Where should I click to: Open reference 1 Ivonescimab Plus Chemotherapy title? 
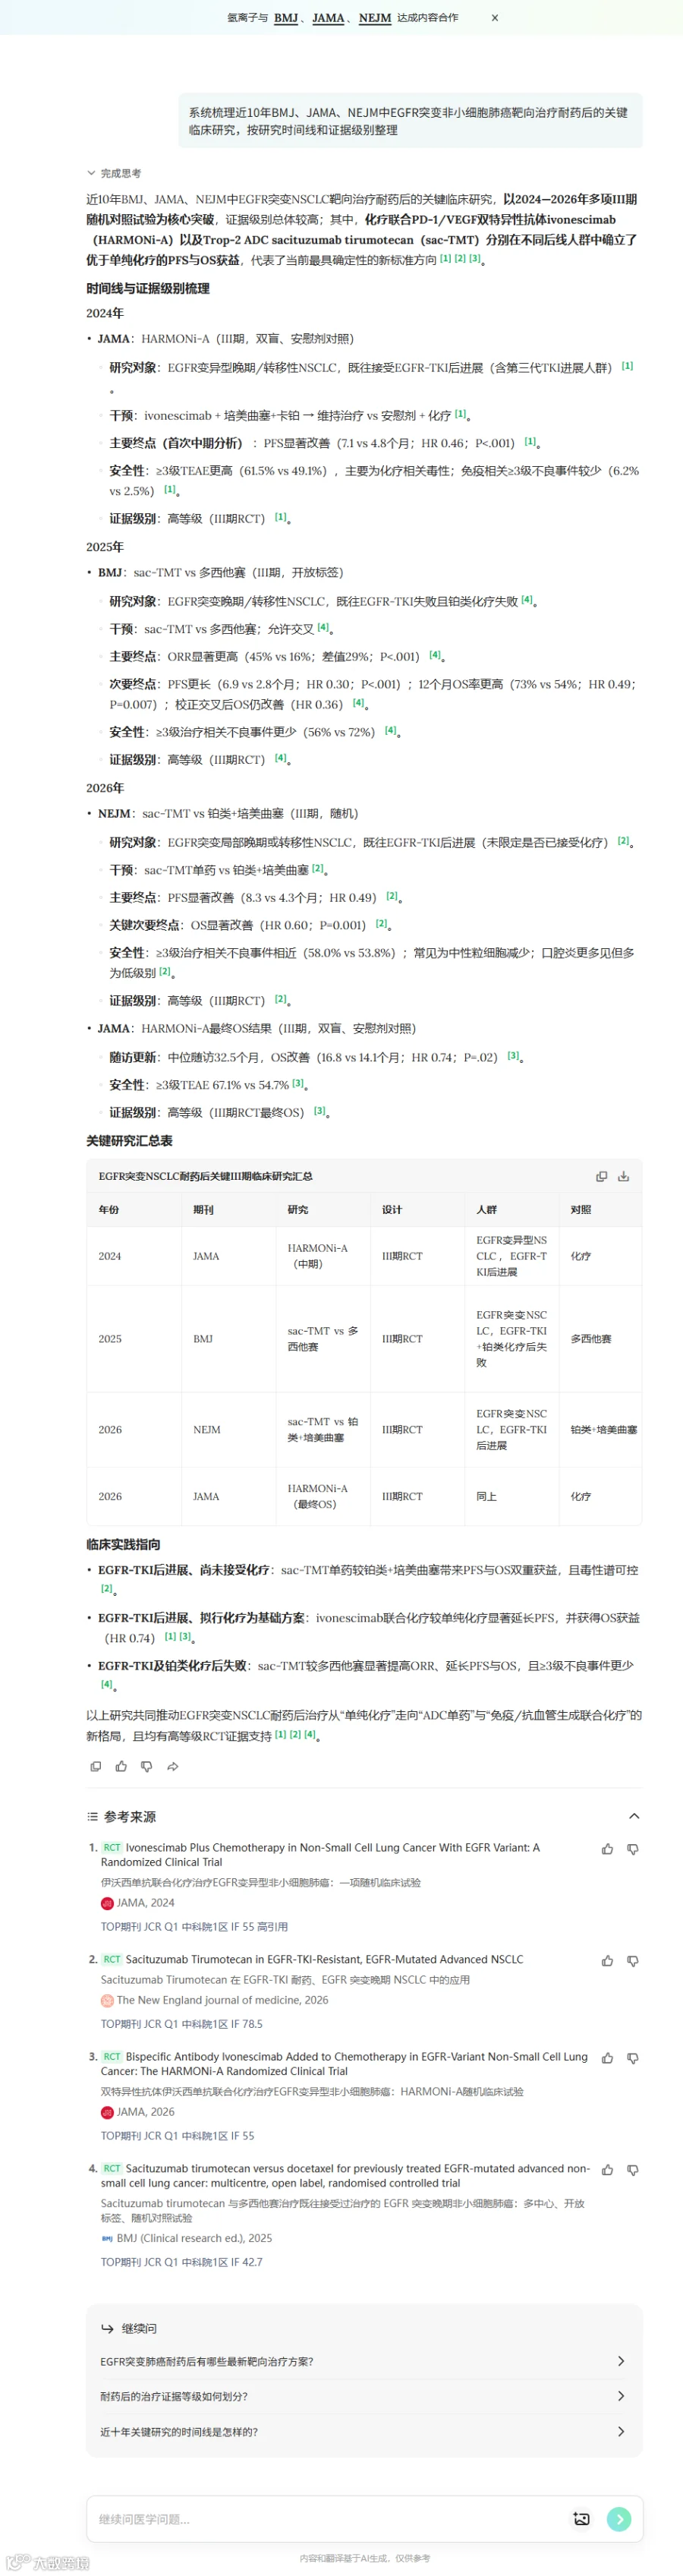(320, 1855)
